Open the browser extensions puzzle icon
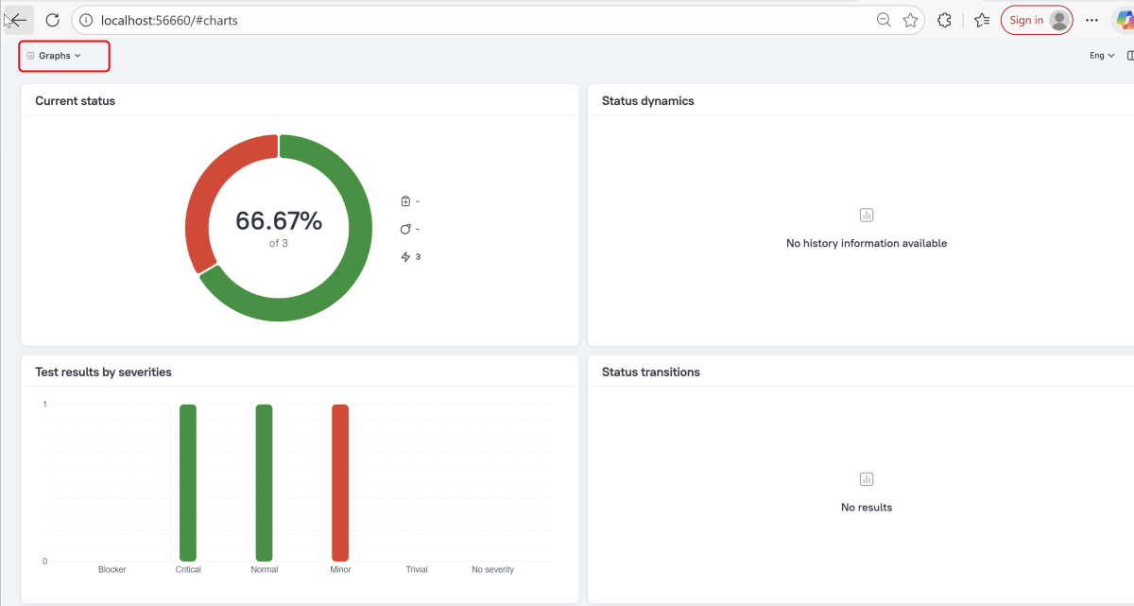The height and width of the screenshot is (606, 1134). (x=944, y=20)
